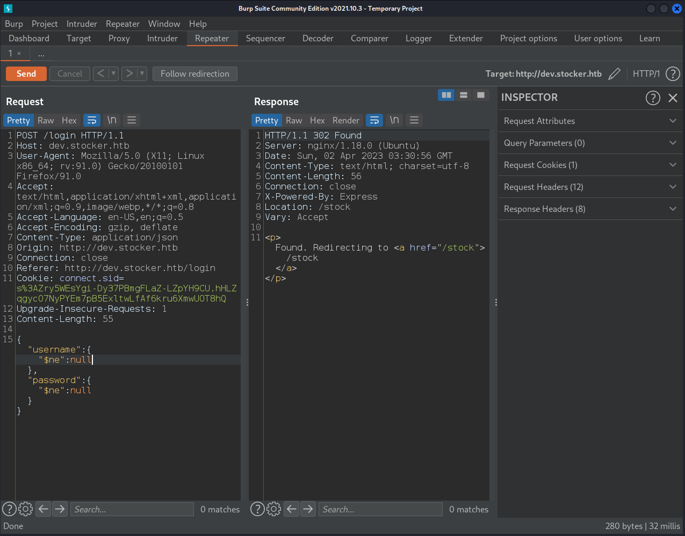685x536 pixels.
Task: Expand Response Headers section
Action: tap(590, 209)
